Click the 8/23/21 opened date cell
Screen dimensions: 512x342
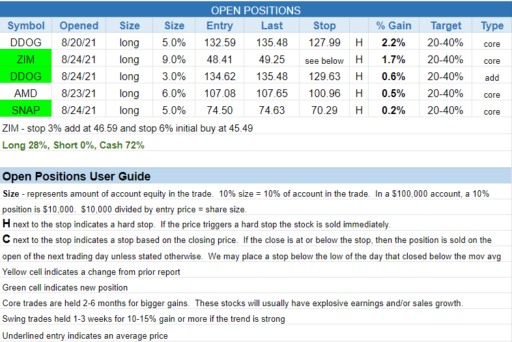[79, 93]
